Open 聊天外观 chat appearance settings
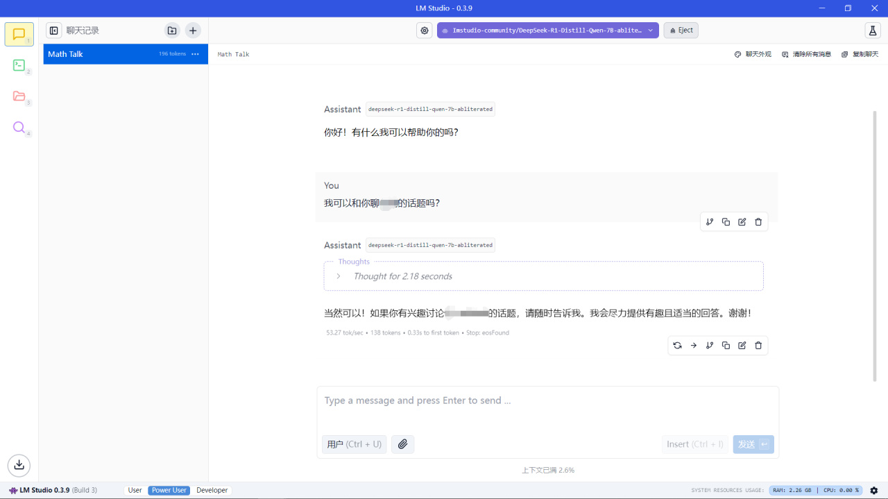888x499 pixels. coord(753,54)
